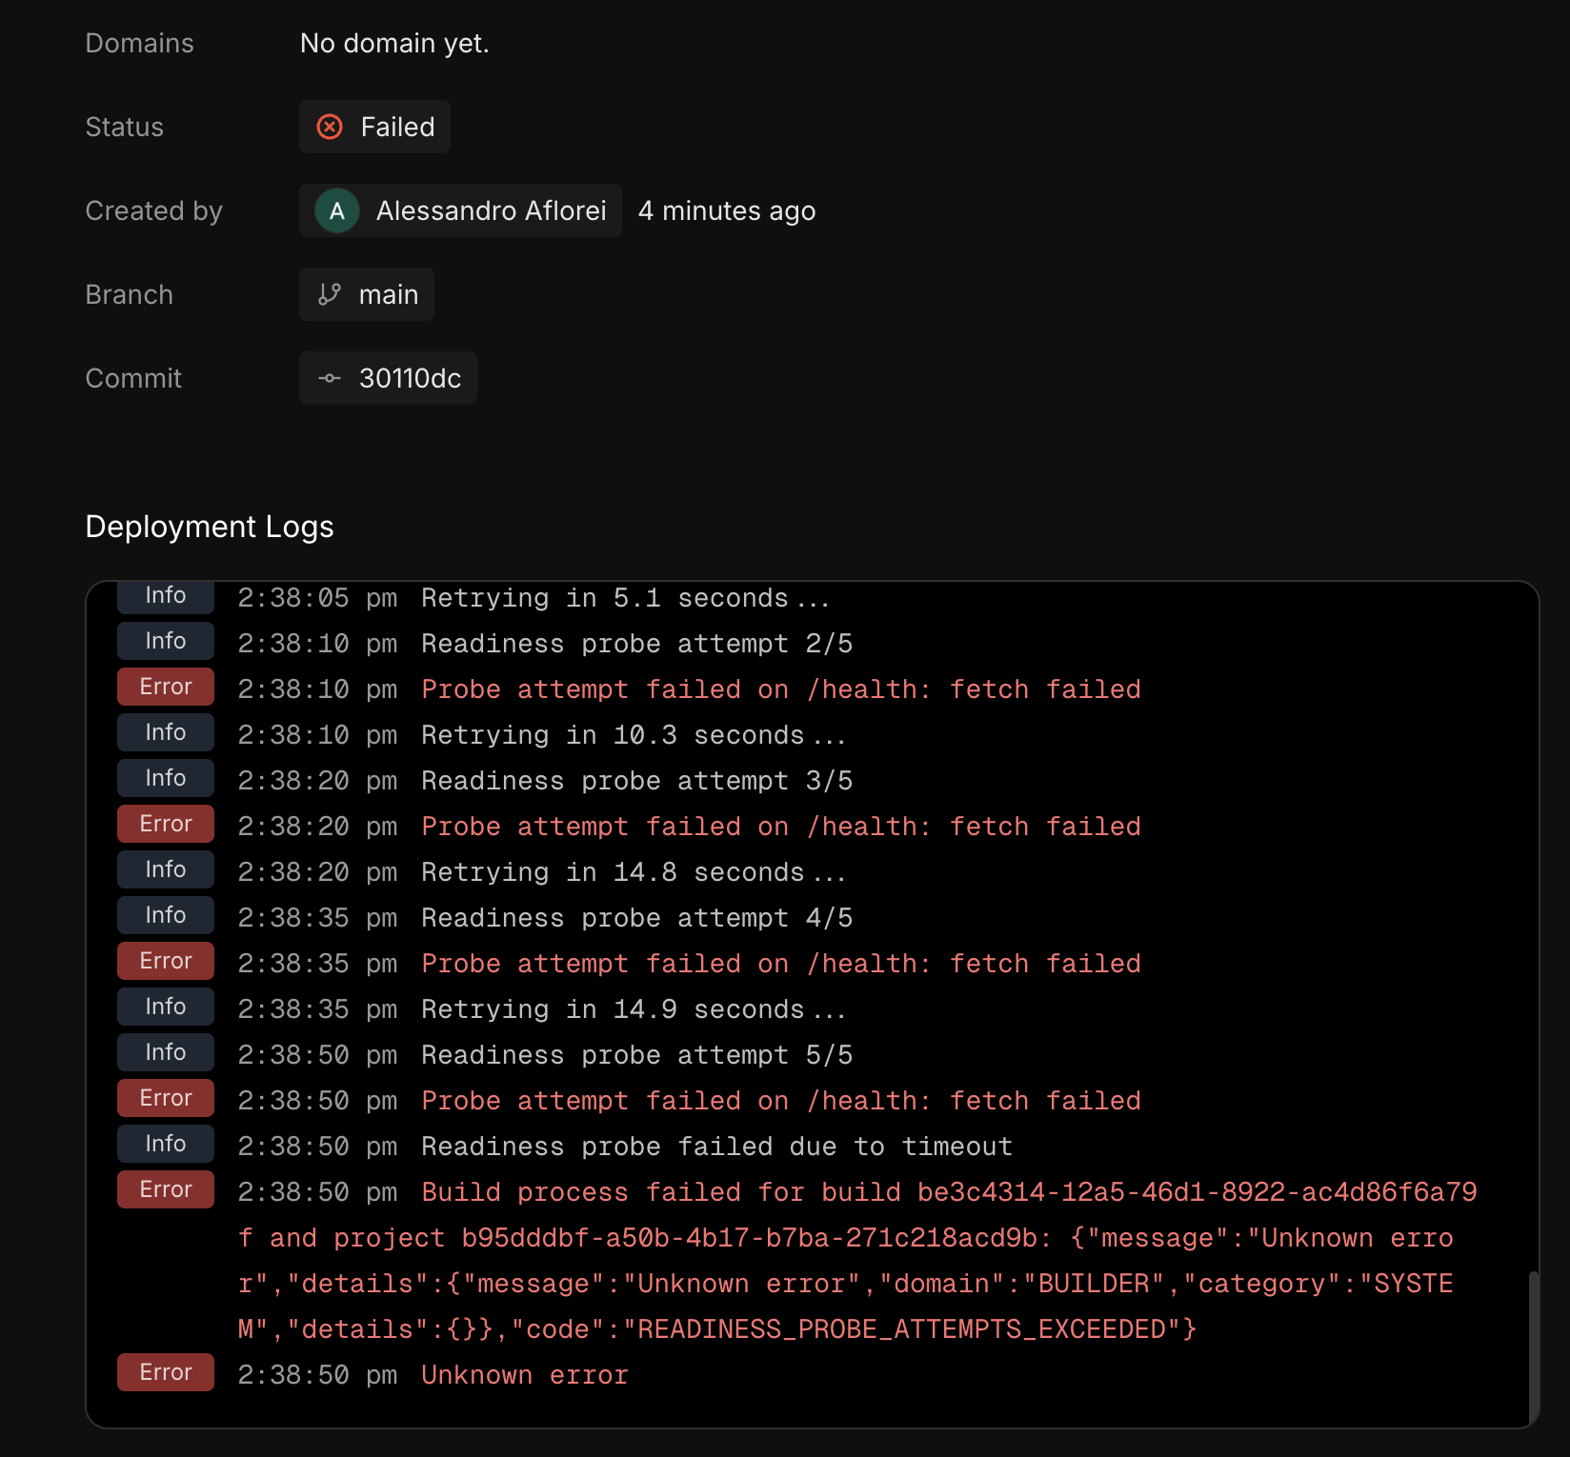
Task: Open Alessandro Aflorei's profile name
Action: [491, 210]
